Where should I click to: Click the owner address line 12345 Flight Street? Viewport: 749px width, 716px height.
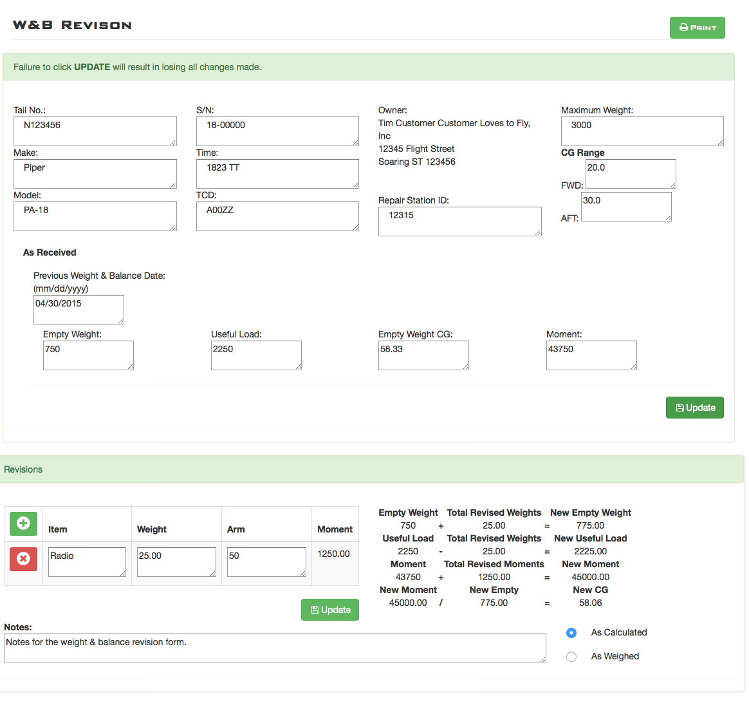pos(416,149)
